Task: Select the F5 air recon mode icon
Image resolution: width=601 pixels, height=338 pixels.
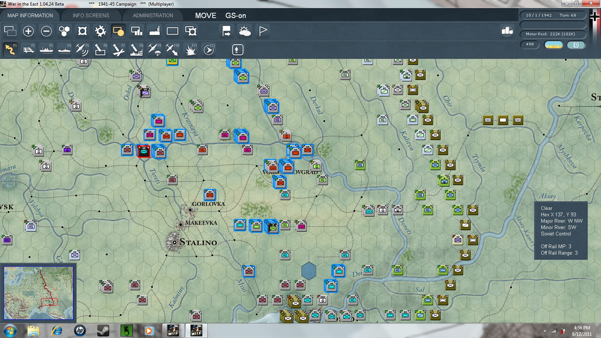Action: (x=82, y=50)
